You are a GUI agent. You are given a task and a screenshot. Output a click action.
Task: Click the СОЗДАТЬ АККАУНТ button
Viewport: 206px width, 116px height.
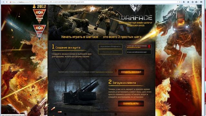131,72
